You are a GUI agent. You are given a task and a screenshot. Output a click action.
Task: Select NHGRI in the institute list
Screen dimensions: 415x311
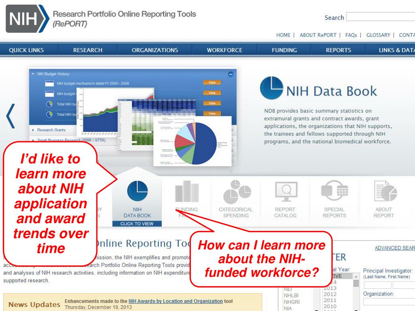(x=292, y=302)
